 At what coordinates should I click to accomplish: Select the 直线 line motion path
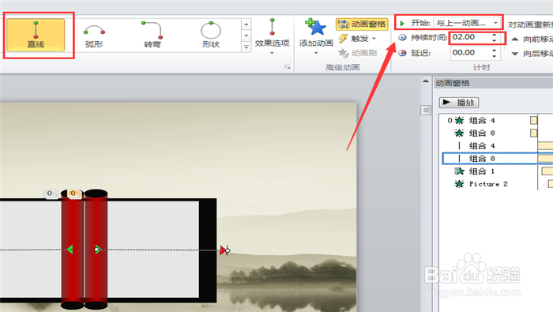tap(36, 35)
